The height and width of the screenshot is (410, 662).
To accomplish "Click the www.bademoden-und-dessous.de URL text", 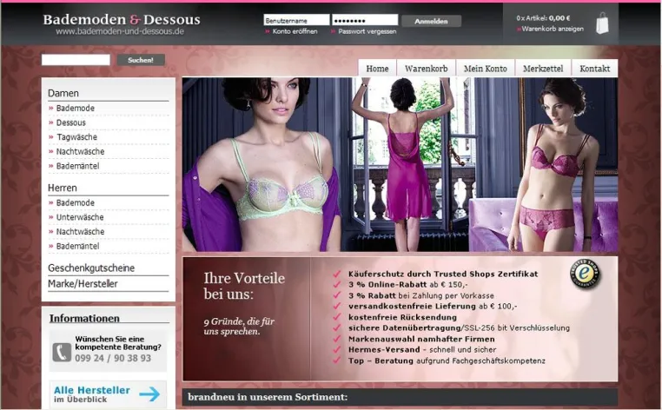I will click(x=120, y=31).
